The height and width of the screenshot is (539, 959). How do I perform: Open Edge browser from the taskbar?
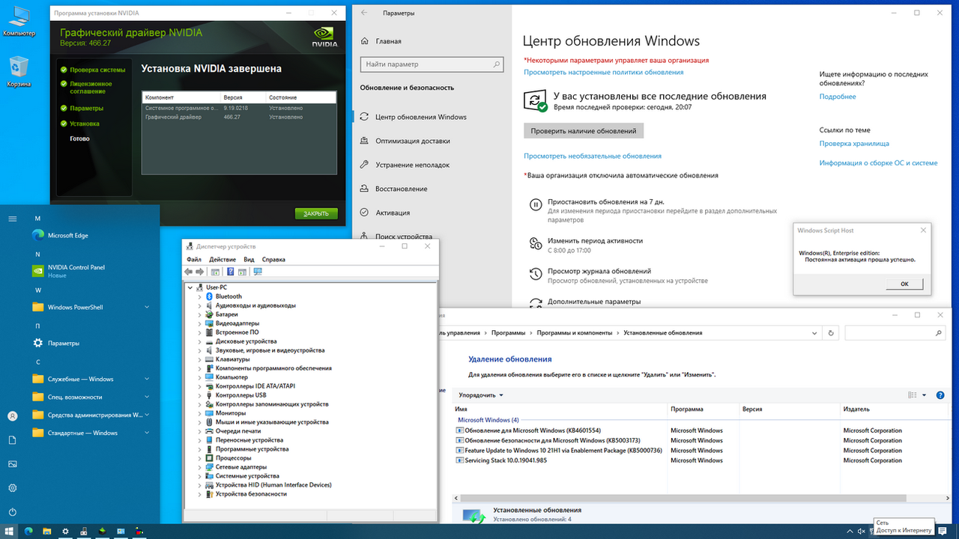(29, 531)
